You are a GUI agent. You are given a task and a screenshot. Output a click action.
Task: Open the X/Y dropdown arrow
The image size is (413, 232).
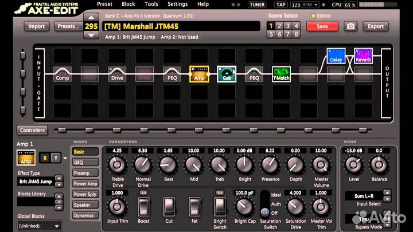(65, 158)
